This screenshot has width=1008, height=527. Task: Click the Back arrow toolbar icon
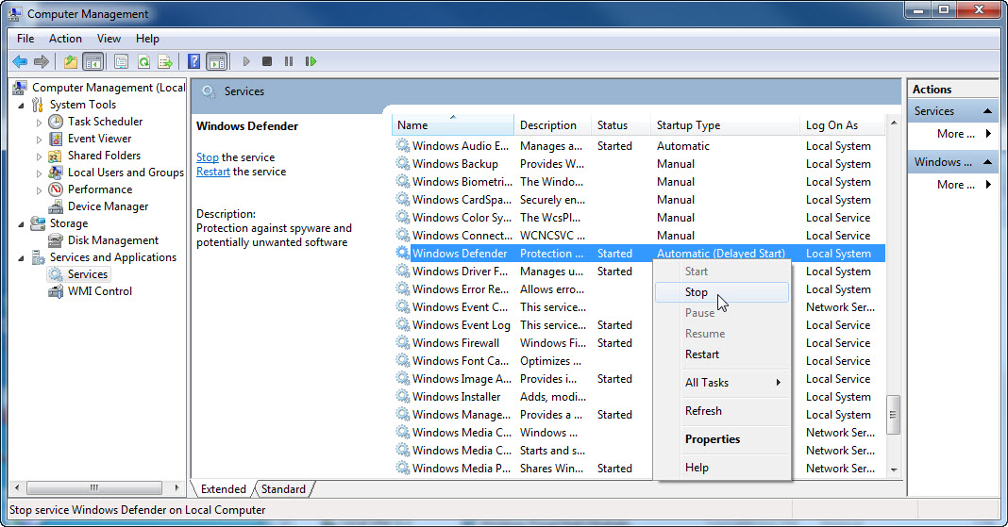coord(20,61)
